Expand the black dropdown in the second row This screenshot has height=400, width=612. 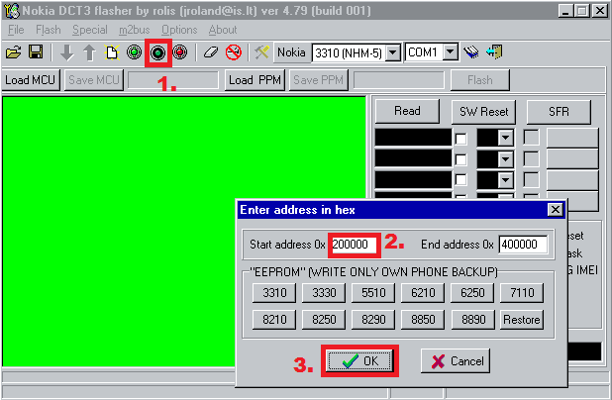[506, 159]
